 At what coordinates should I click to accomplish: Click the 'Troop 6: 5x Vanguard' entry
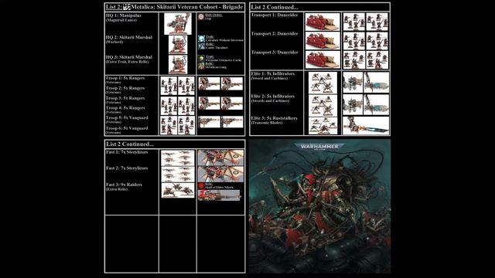[127, 128]
